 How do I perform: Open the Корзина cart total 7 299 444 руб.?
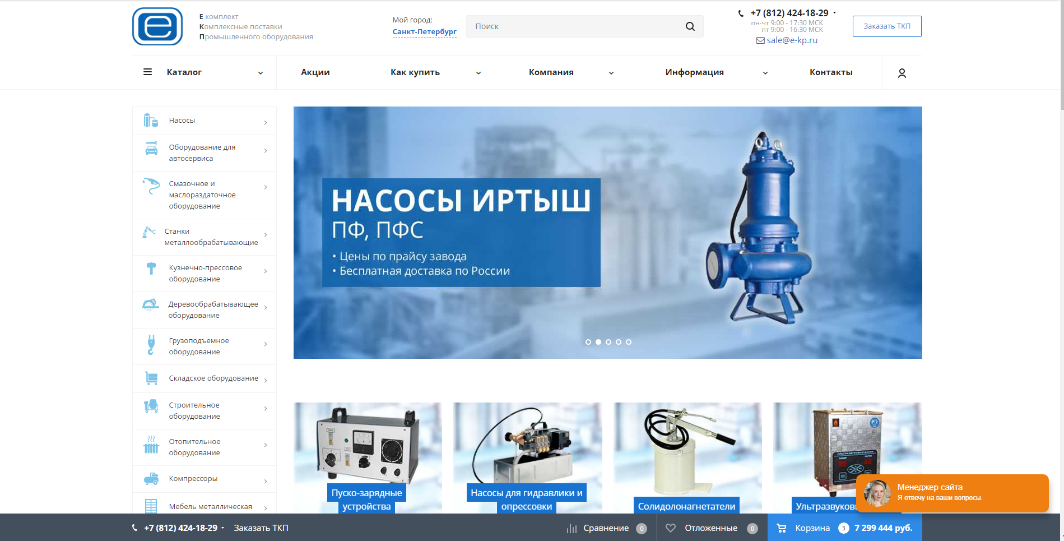[x=845, y=528]
